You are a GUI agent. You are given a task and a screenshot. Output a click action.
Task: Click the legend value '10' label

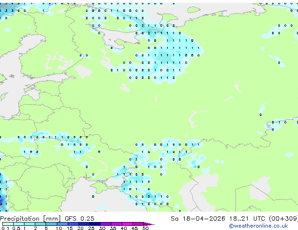click(59, 228)
